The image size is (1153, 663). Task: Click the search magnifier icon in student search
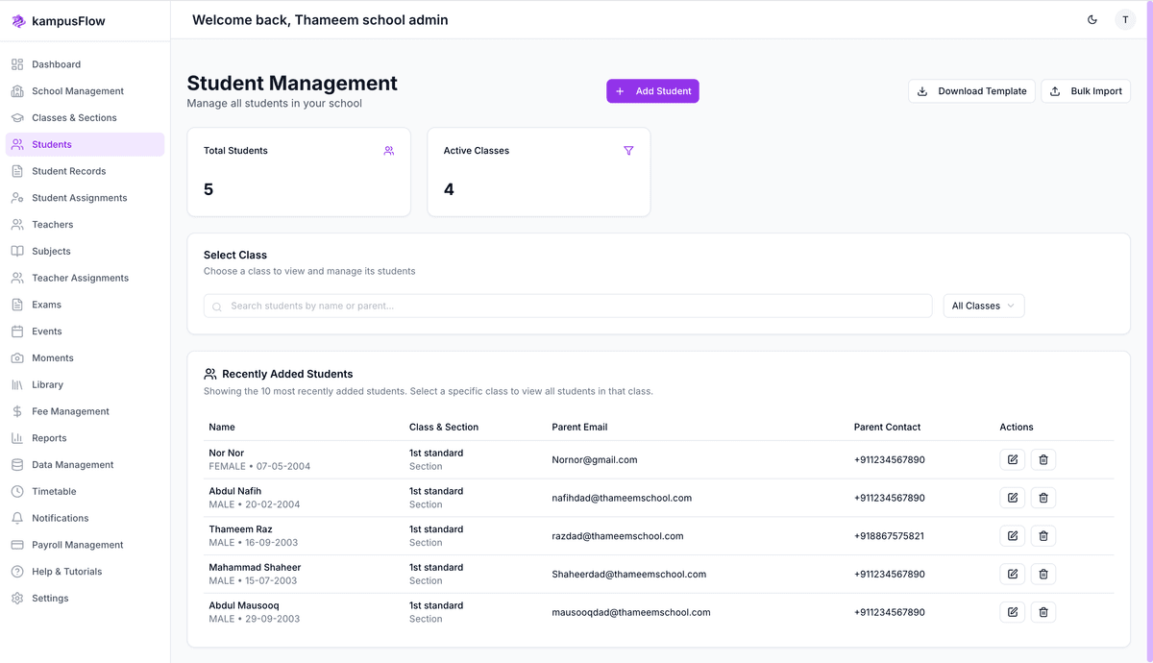[x=216, y=306]
